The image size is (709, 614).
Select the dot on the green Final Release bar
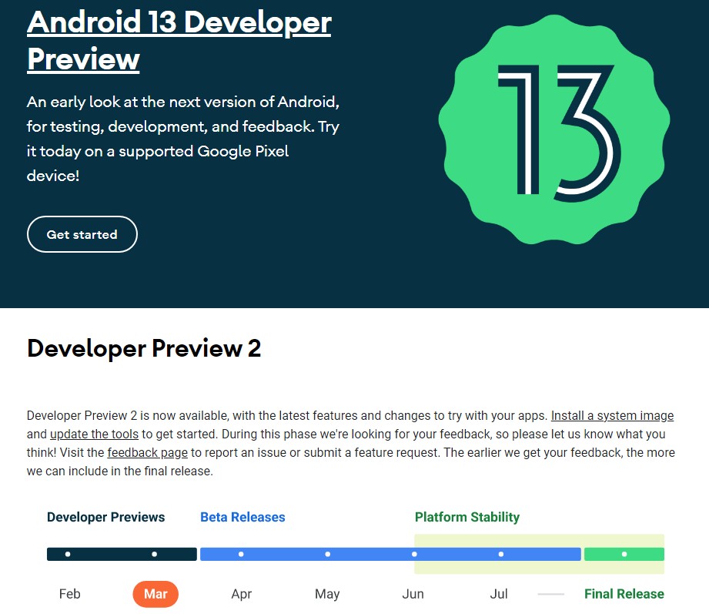624,555
